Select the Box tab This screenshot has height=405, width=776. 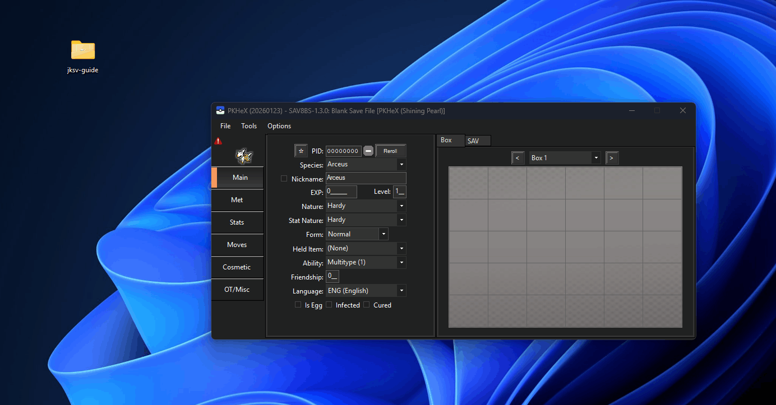pyautogui.click(x=450, y=140)
